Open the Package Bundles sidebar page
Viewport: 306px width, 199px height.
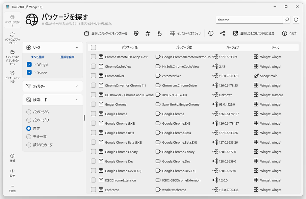(x=12, y=77)
